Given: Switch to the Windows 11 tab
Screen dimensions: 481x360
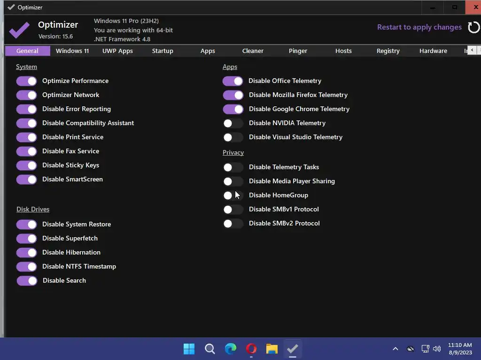Looking at the screenshot, I should 72,51.
